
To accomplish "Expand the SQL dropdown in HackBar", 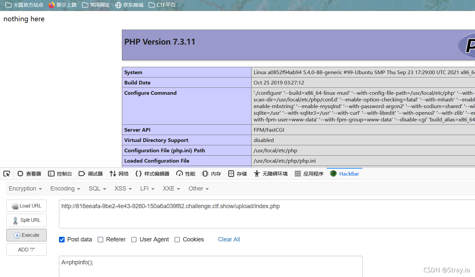I will 97,189.
